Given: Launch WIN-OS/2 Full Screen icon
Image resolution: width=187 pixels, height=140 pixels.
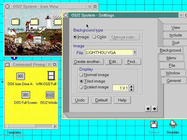Looking at the screenshot, I should (51, 76).
